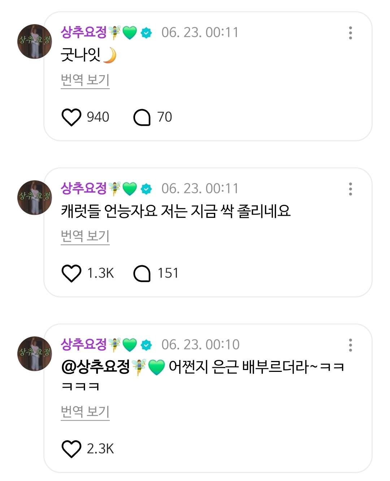Click 번역 보기 under the 굿나잇 post
Screen dimensions: 390x481
click(x=85, y=80)
